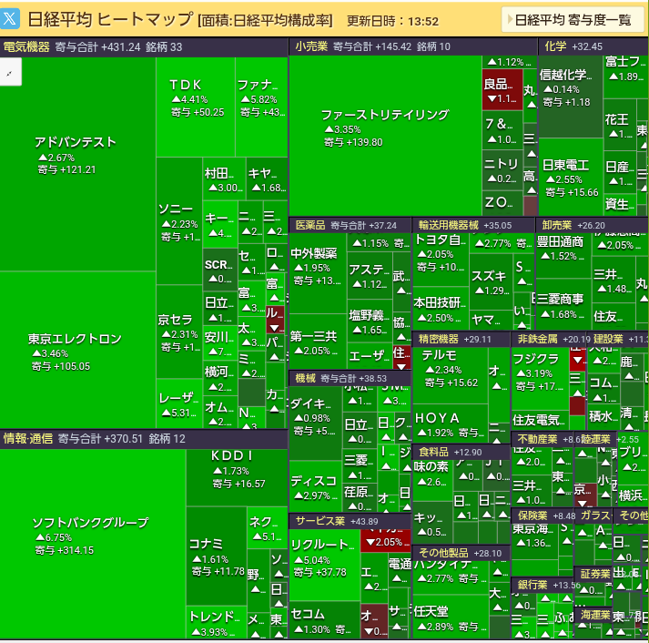Select the テルモ tile
This screenshot has width=649, height=643.
click(x=450, y=375)
